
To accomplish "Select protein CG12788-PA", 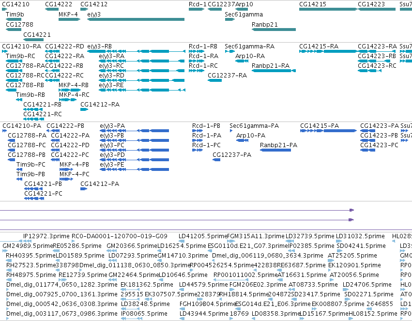I will point(11,140).
